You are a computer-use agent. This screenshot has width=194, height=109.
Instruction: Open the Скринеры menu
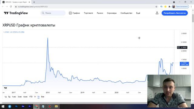tap(112, 13)
